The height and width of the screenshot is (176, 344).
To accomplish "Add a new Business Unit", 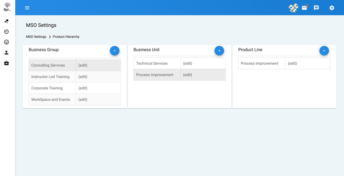I will 219,51.
